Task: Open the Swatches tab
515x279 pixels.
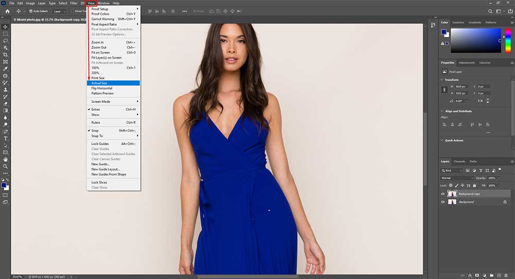Action: [458, 23]
